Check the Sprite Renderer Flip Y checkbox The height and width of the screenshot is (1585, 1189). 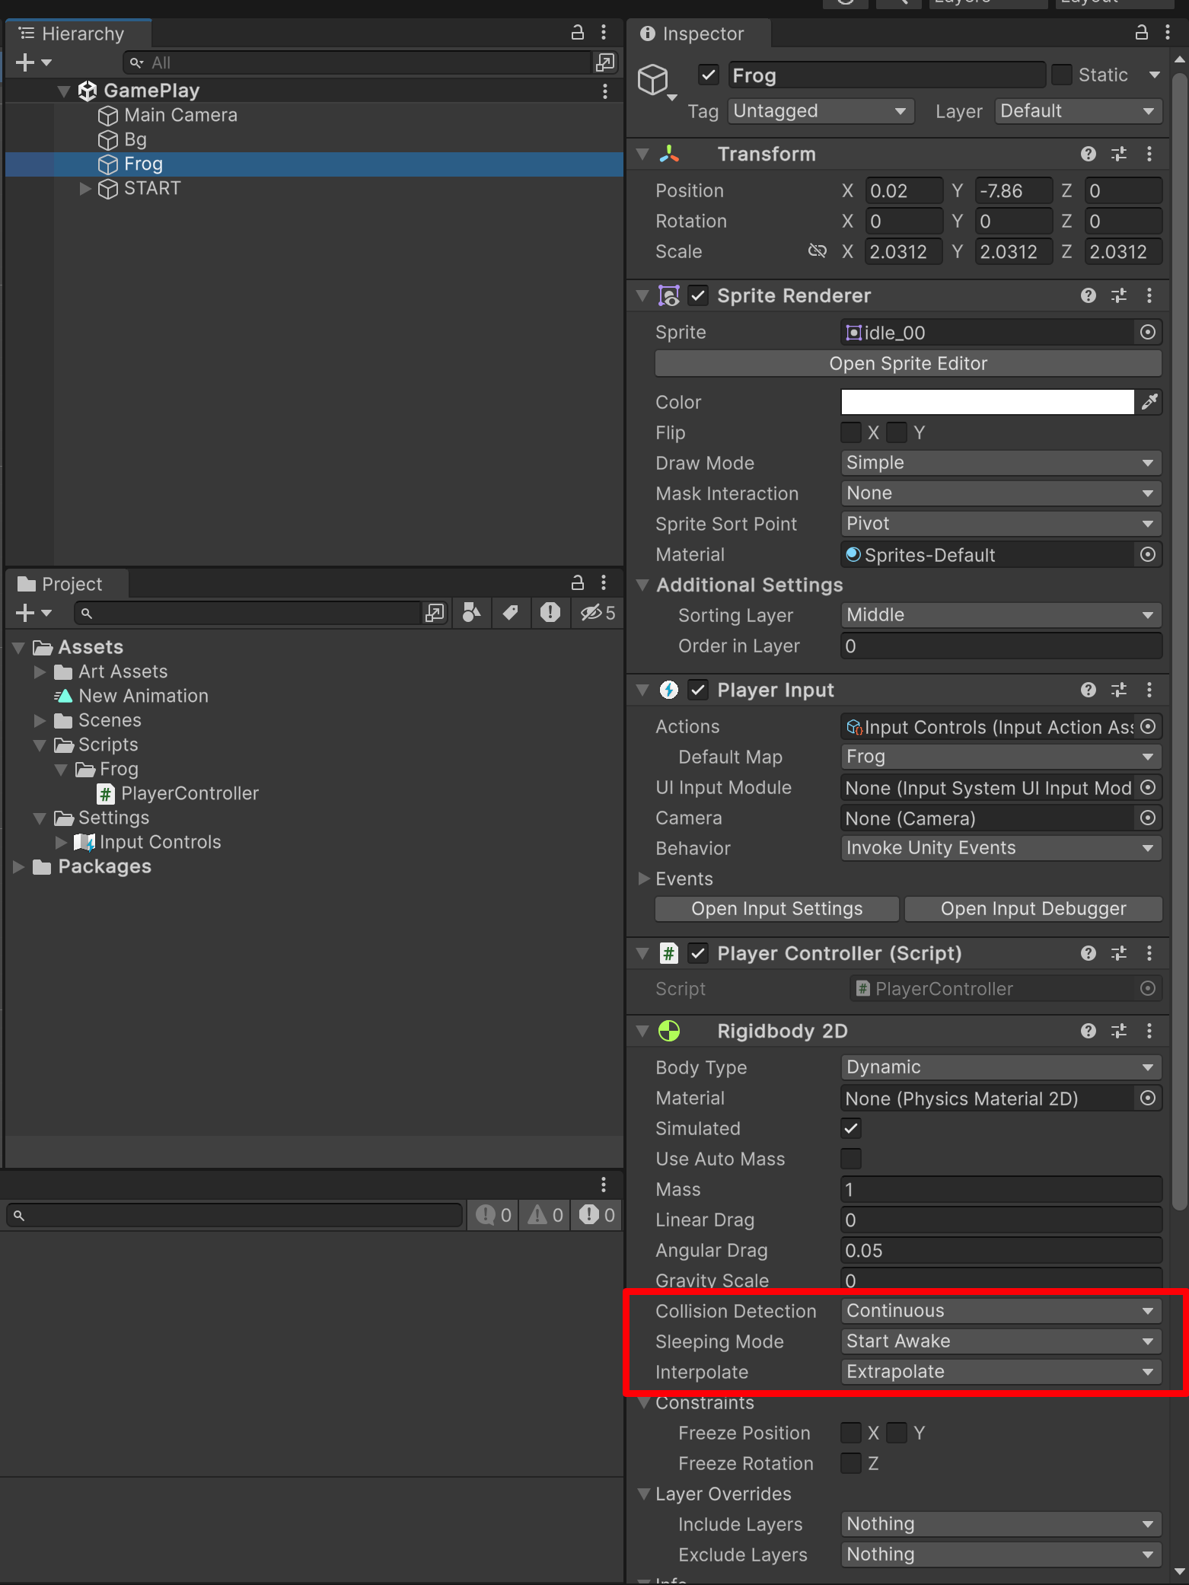click(897, 432)
